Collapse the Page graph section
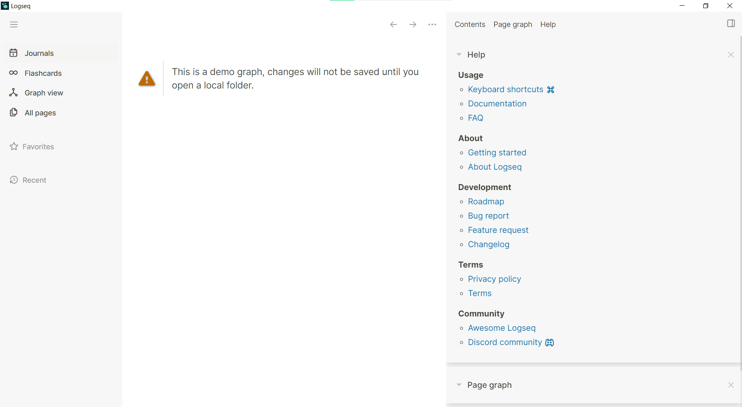Viewport: 742px width, 407px height. tap(459, 385)
